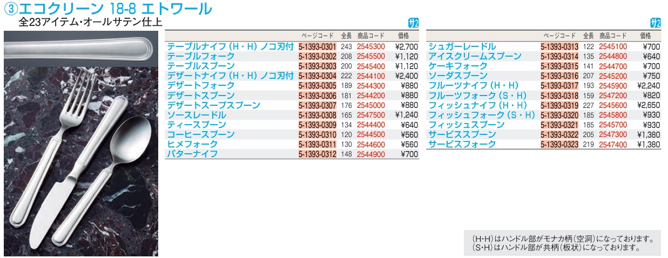Viewport: 668px width, 258px height.
Task: Click the blue サ2 badge above left table
Action: pos(413,23)
